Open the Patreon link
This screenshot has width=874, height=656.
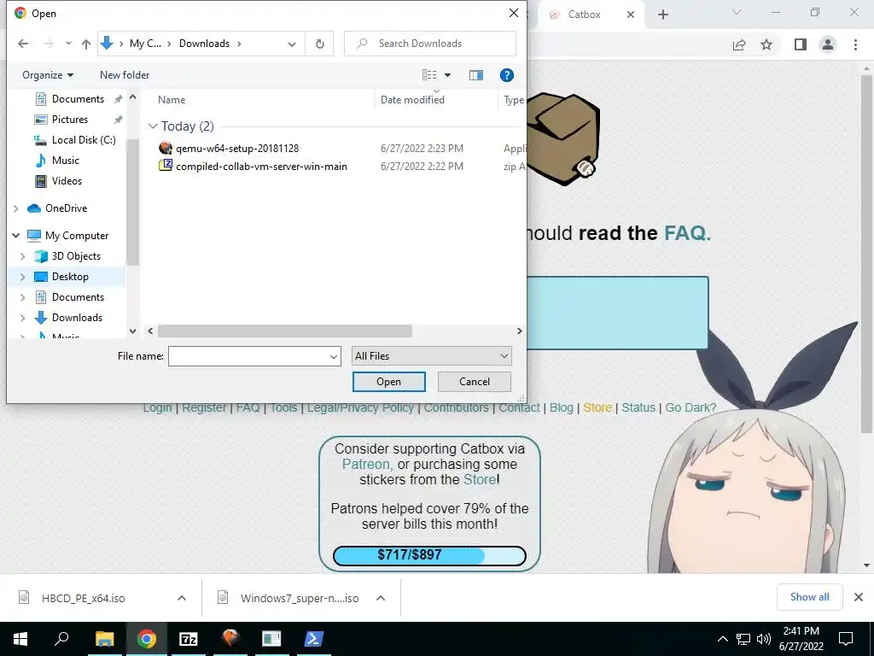[366, 464]
